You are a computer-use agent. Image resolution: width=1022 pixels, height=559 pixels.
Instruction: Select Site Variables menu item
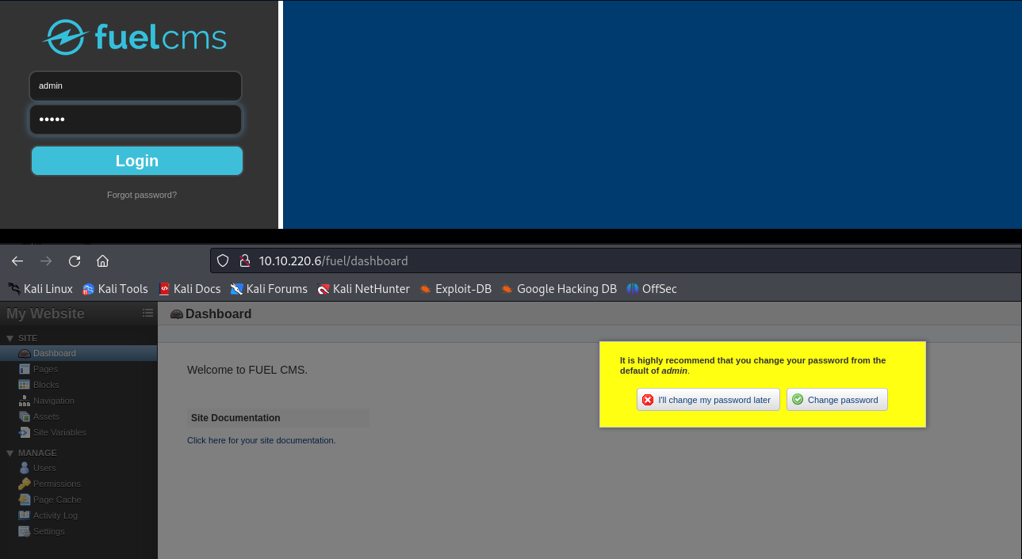(x=59, y=432)
